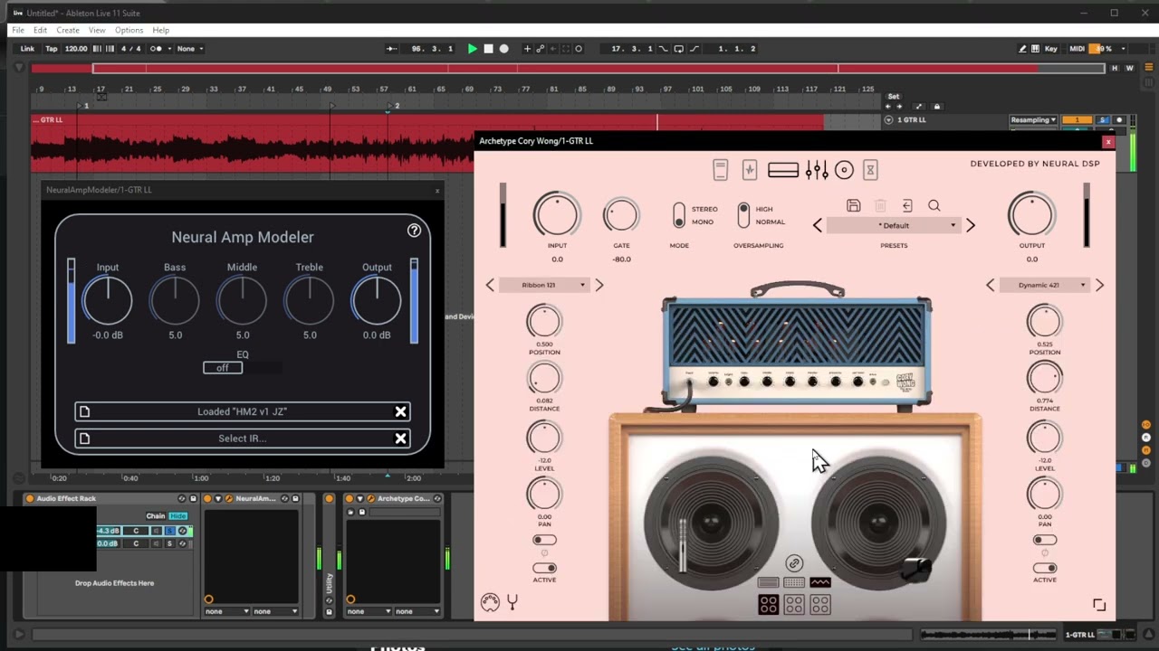Toggle the Stereo/Mono mode switch
Image resolution: width=1159 pixels, height=651 pixels.
(679, 215)
